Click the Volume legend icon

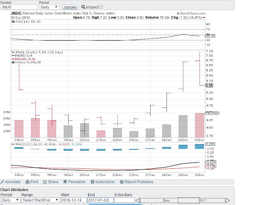click(13, 62)
